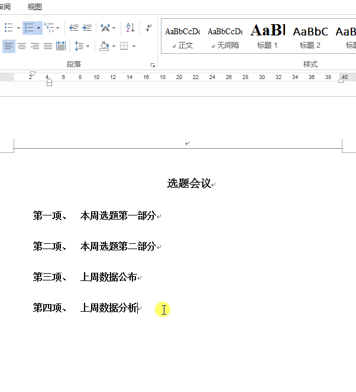Toggle left text alignment
The width and height of the screenshot is (356, 392).
(9, 46)
